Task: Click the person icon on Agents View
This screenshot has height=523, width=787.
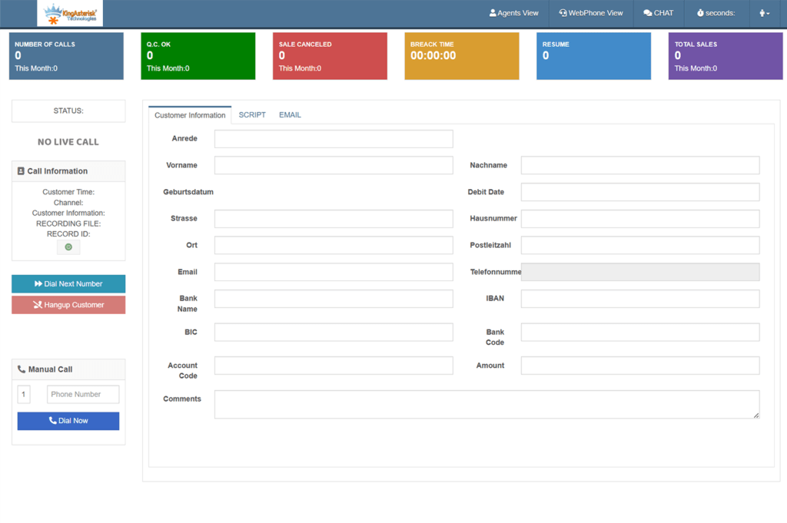Action: pos(493,12)
